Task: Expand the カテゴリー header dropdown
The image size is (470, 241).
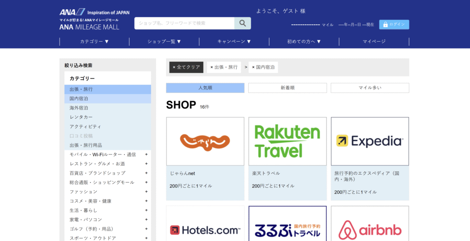Action: point(94,42)
